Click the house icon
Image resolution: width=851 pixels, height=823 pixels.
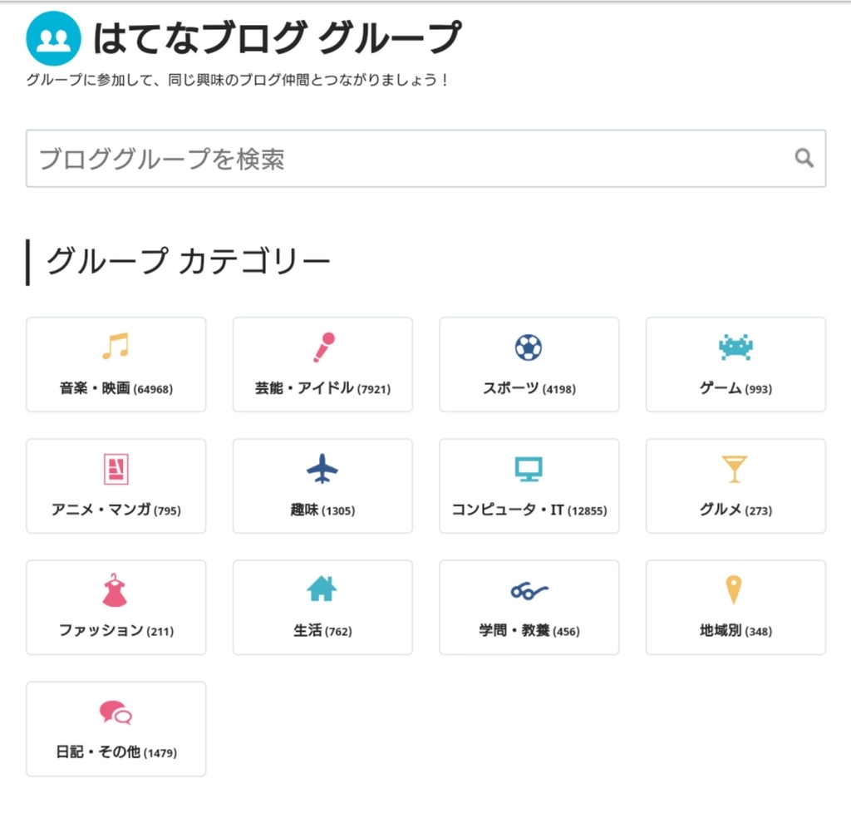(x=322, y=589)
